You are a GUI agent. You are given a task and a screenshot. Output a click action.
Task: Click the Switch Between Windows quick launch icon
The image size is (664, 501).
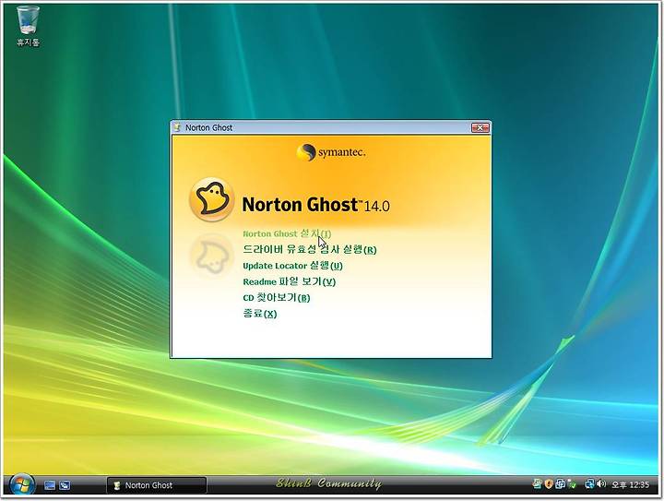pyautogui.click(x=65, y=485)
